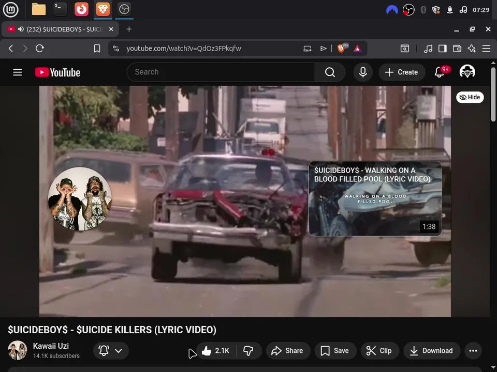Download the video
The image size is (497, 372).
point(432,350)
